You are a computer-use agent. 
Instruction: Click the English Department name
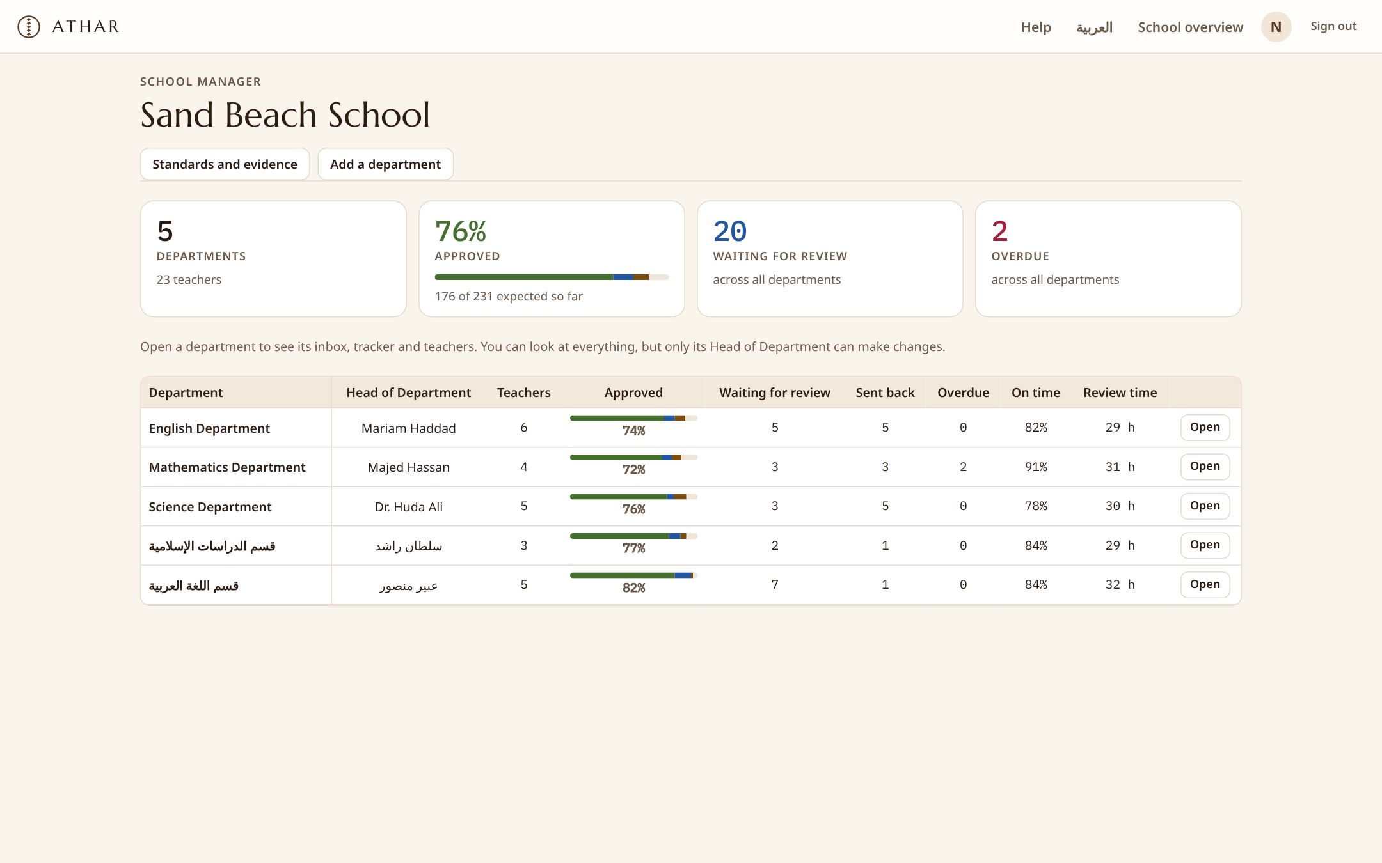click(x=209, y=428)
